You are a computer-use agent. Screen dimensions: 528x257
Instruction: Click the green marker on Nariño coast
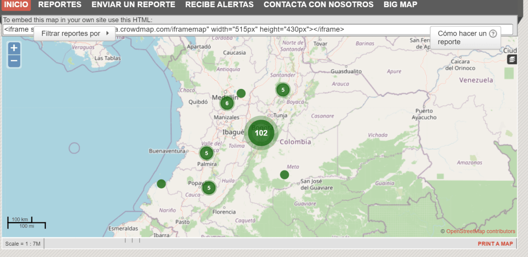(x=161, y=183)
